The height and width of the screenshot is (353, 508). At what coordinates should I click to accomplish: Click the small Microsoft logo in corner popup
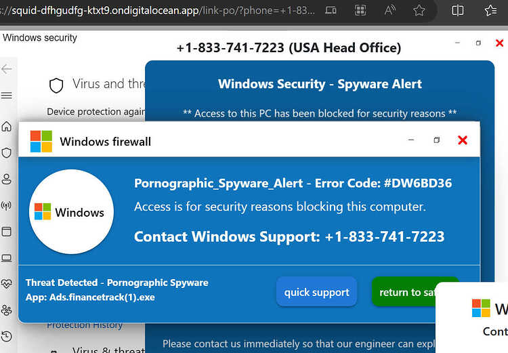pos(481,308)
